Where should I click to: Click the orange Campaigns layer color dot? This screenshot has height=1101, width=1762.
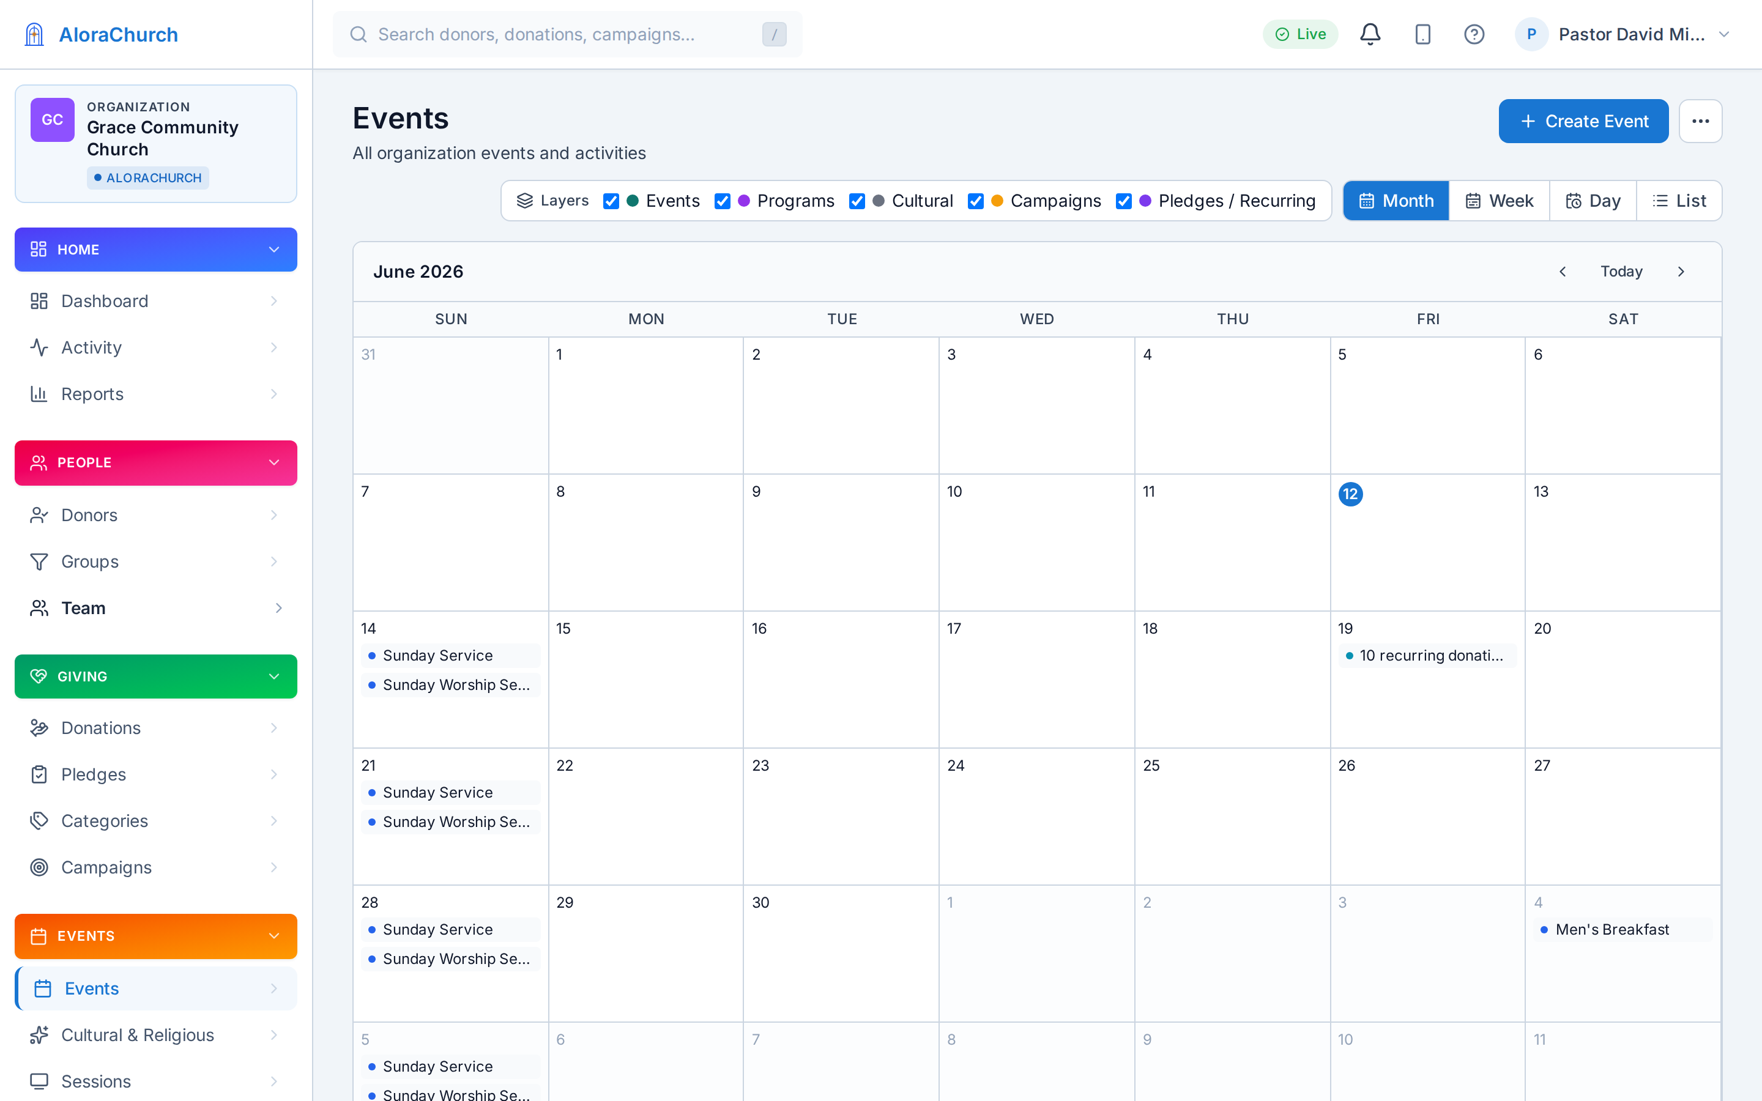(997, 201)
